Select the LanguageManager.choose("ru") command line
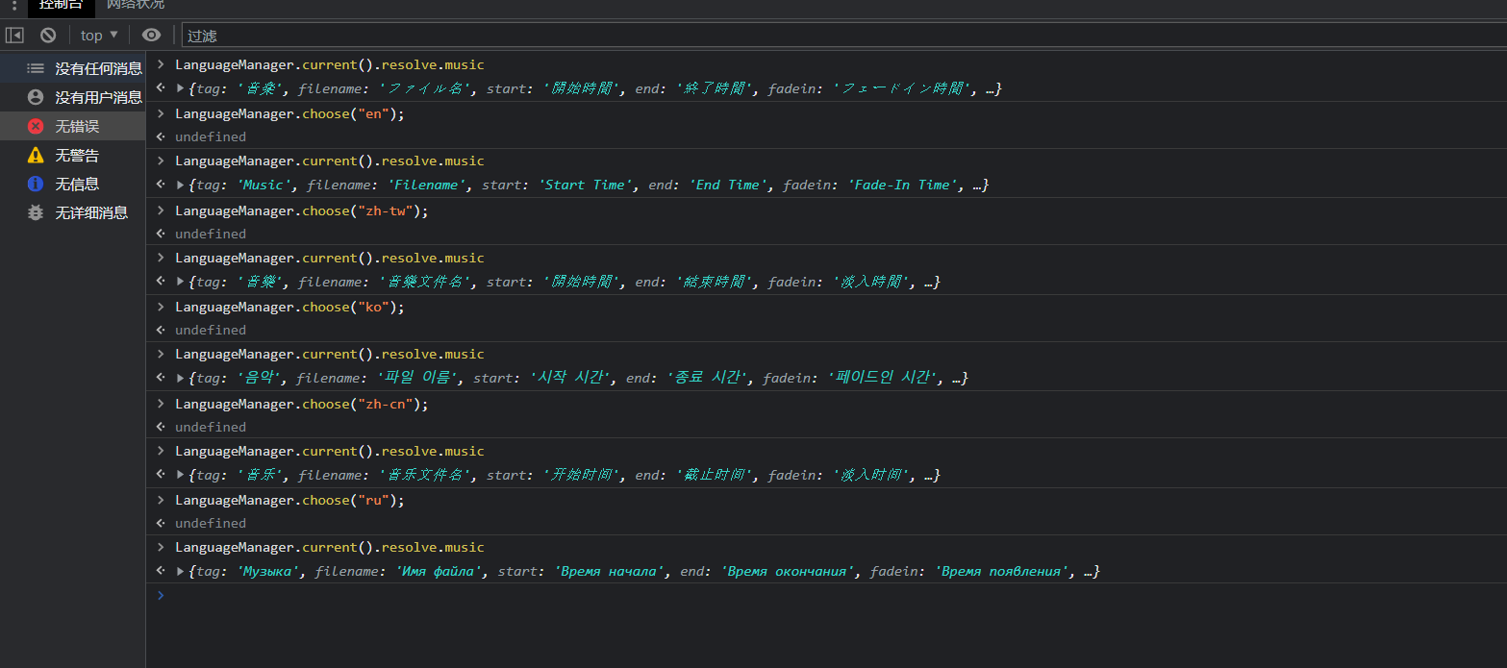Screen dimensions: 1507x668 (x=289, y=500)
